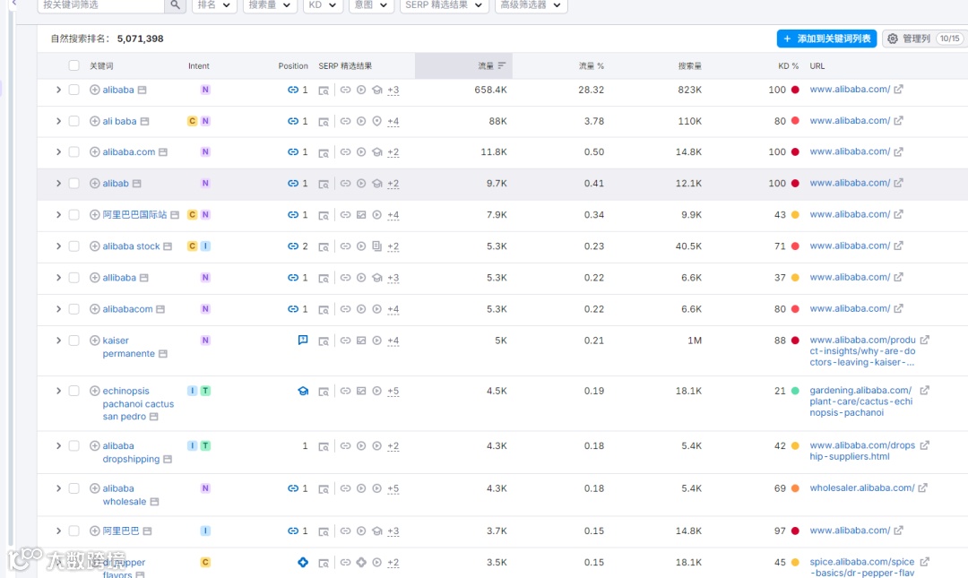Show more SERP features '+5' for echinopsis row

tap(393, 391)
